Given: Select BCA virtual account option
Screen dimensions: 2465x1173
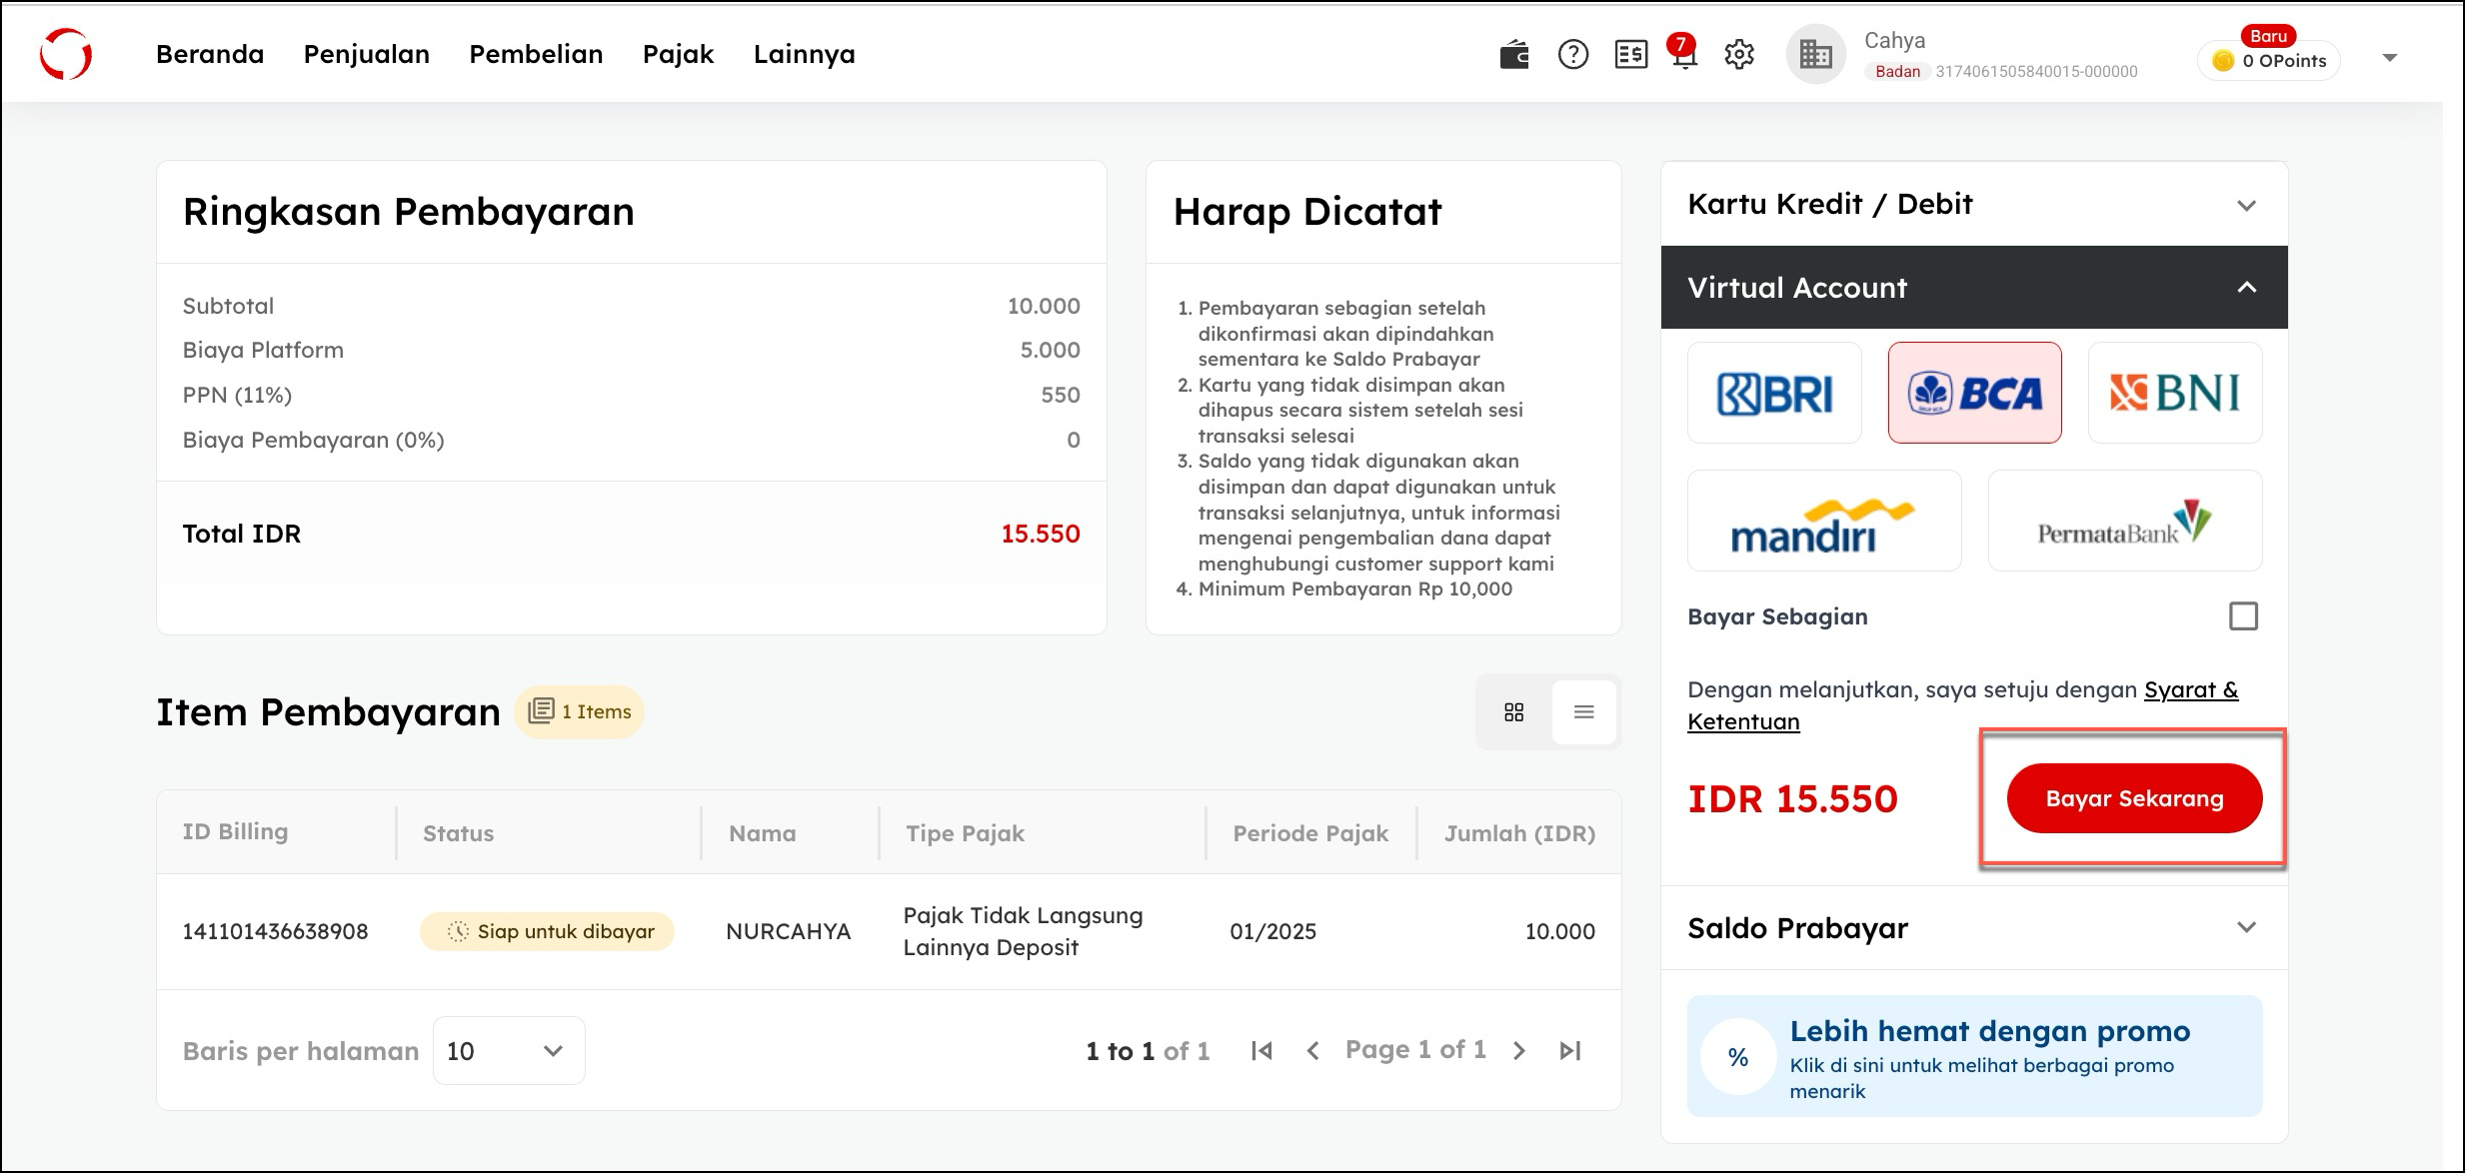Looking at the screenshot, I should point(1974,393).
